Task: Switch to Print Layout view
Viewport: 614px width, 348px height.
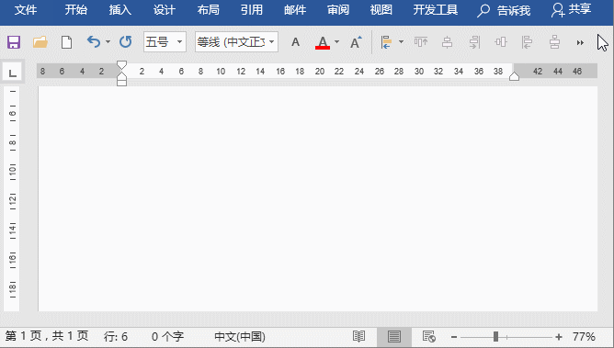Action: coord(394,337)
